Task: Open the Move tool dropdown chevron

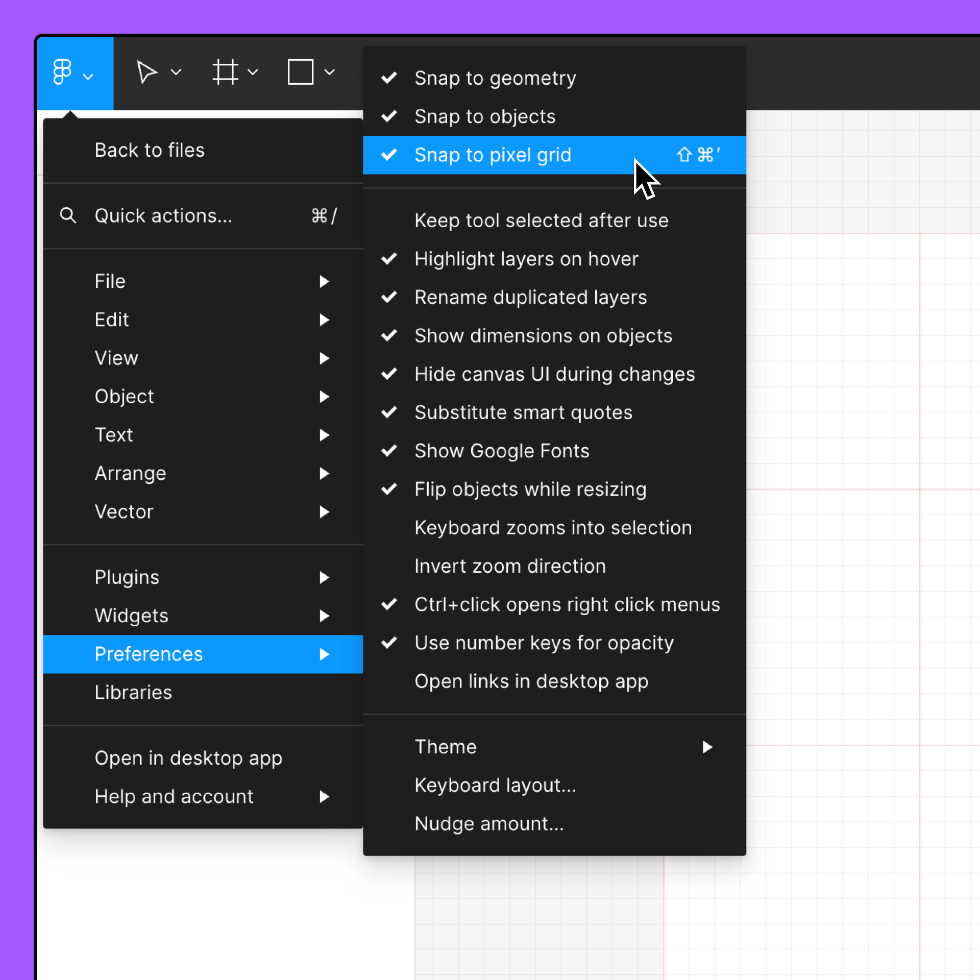Action: pyautogui.click(x=176, y=72)
